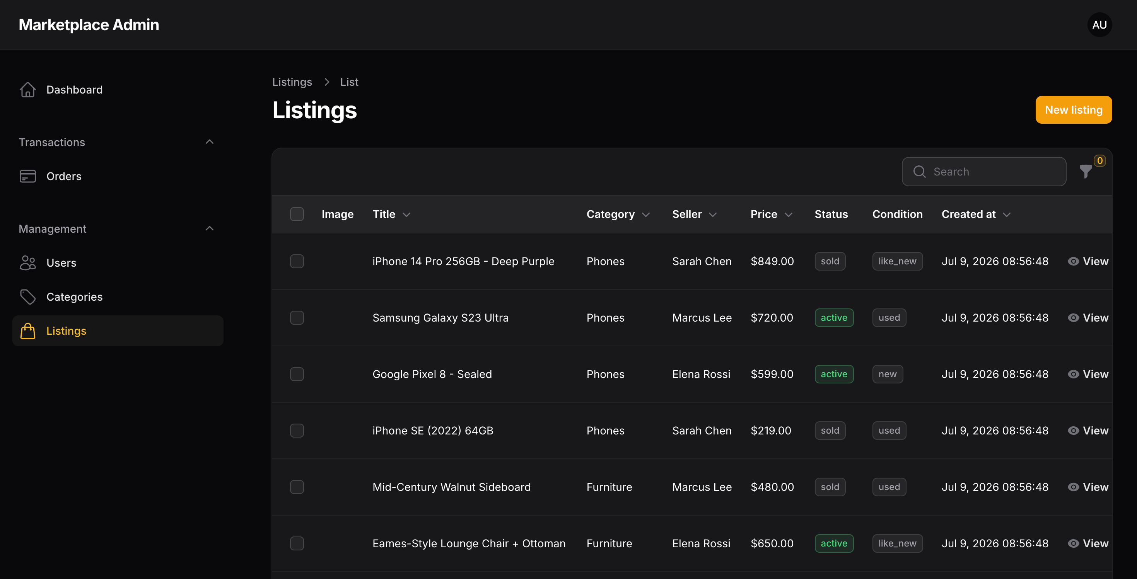Go to Orders in the sidebar
1137x579 pixels.
click(118, 176)
